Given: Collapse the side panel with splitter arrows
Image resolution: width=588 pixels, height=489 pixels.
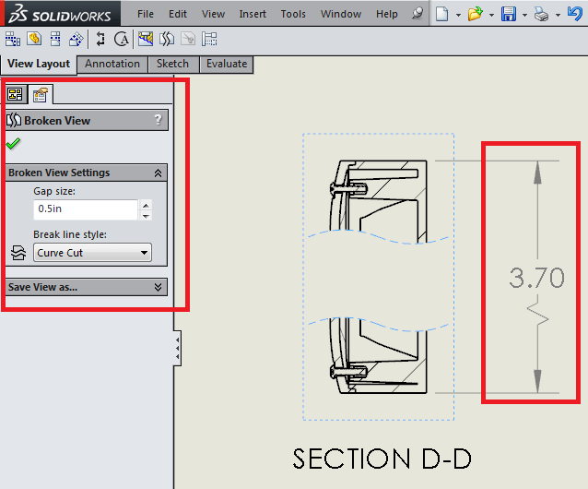Looking at the screenshot, I should point(177,348).
